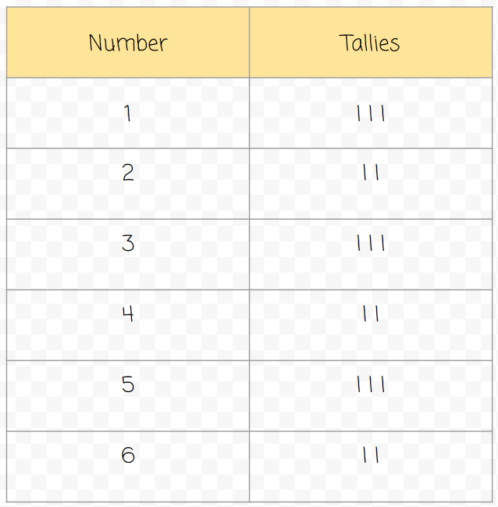The width and height of the screenshot is (498, 507).
Task: Select the cell containing number 2
Action: point(128,184)
